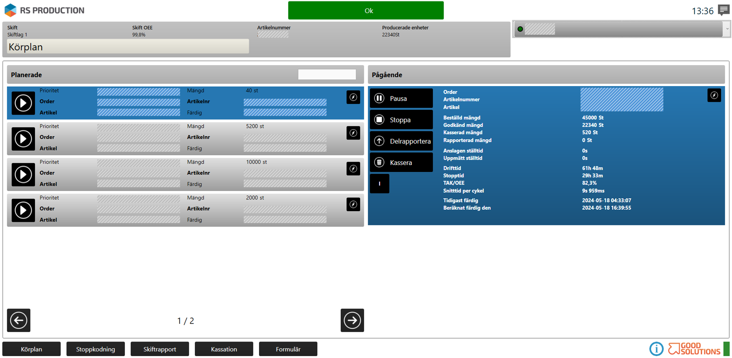Pause the ongoing order
The height and width of the screenshot is (358, 732).
(x=401, y=98)
